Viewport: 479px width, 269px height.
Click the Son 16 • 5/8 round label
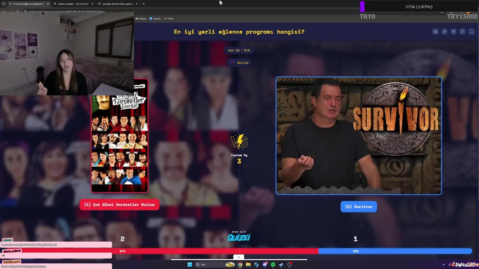pos(239,50)
